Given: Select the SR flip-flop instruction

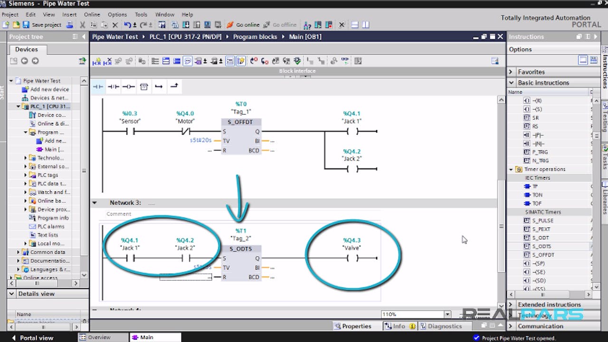Looking at the screenshot, I should [535, 118].
